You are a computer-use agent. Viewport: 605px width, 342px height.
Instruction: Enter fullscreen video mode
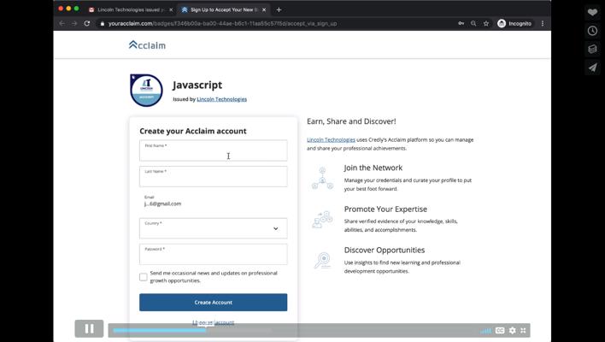[x=523, y=330]
